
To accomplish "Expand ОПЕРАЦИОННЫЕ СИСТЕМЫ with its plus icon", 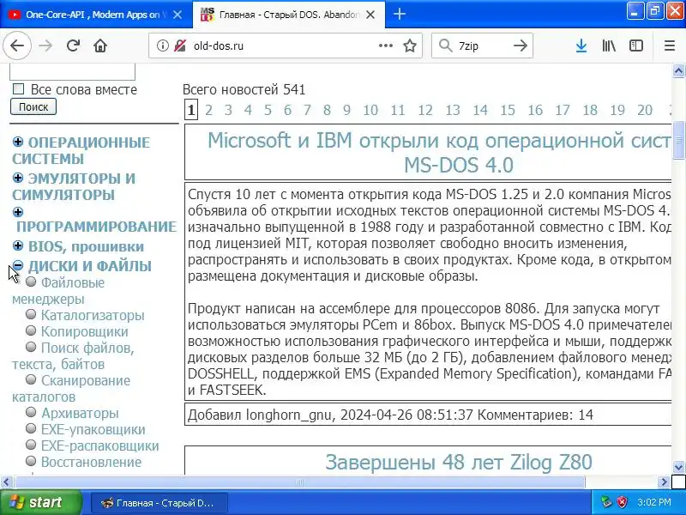I will (18, 142).
